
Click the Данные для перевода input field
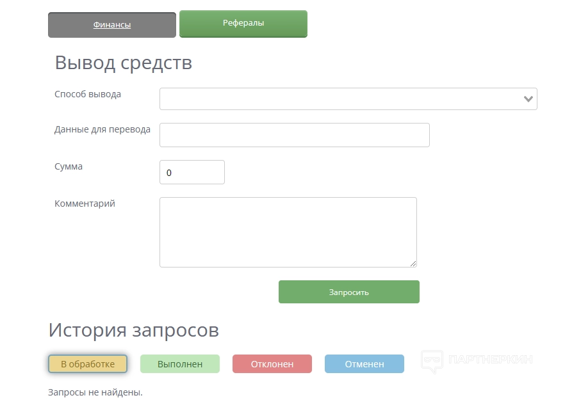(x=295, y=135)
